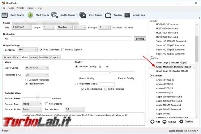Viewport: 201px width, 134px height.
Task: Open the Angle dropdown
Action: coord(49,27)
